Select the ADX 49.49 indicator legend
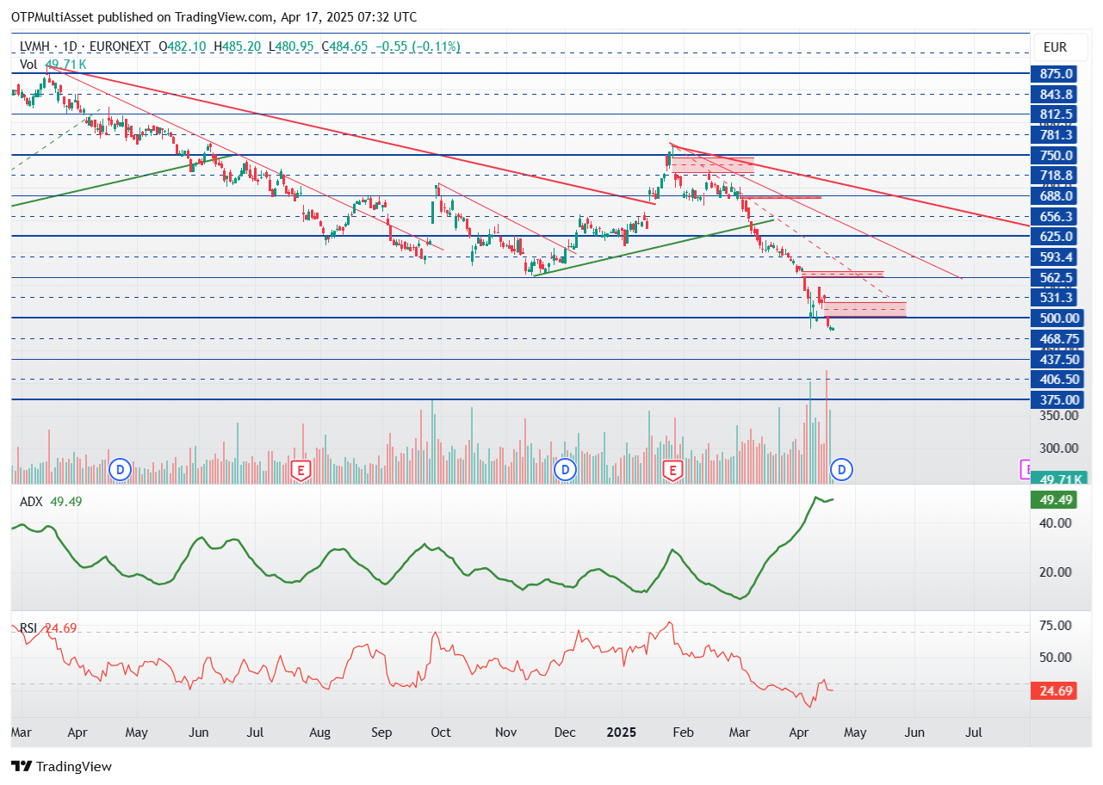 [x=47, y=501]
